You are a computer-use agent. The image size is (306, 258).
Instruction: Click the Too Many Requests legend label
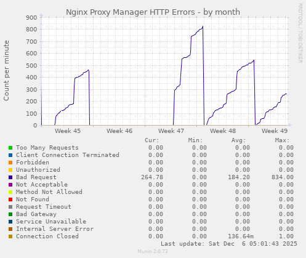(x=47, y=148)
